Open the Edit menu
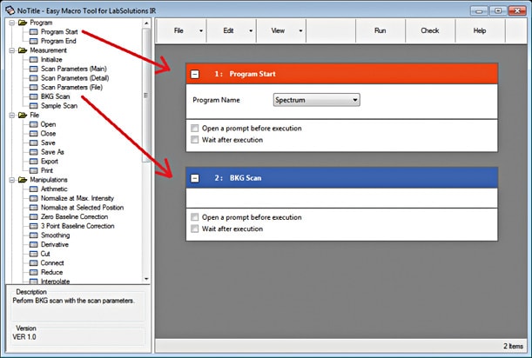The width and height of the screenshot is (532, 358). (x=232, y=30)
